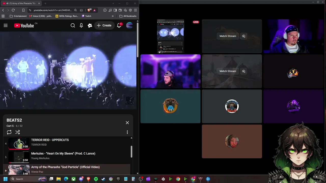Pop out the first Watch Stream tile
This screenshot has height=183, width=326.
click(x=244, y=36)
